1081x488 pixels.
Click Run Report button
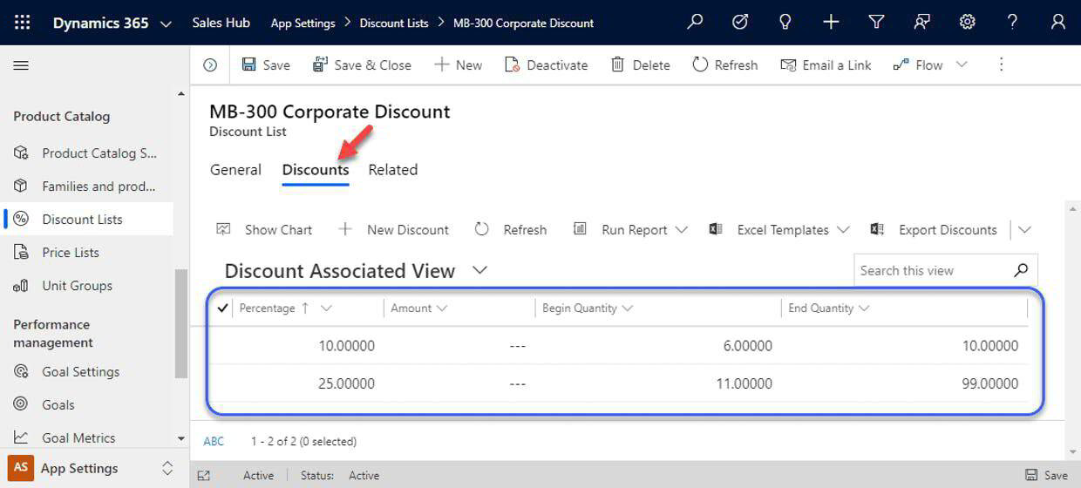(x=620, y=230)
